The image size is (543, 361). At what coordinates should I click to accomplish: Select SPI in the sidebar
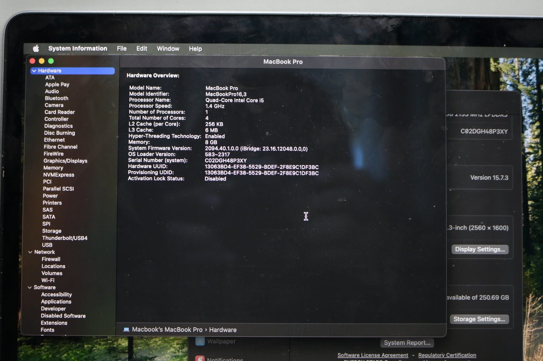(46, 224)
